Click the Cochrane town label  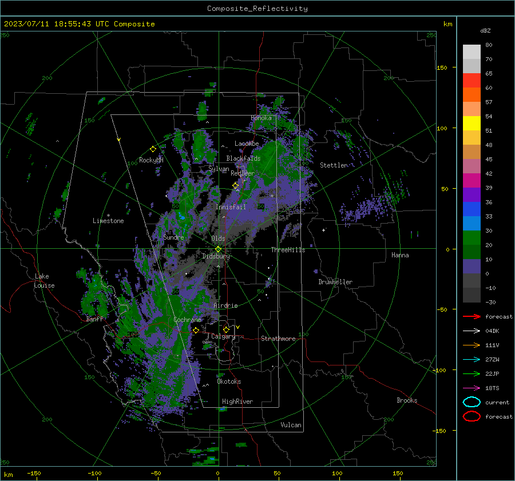[x=187, y=320]
